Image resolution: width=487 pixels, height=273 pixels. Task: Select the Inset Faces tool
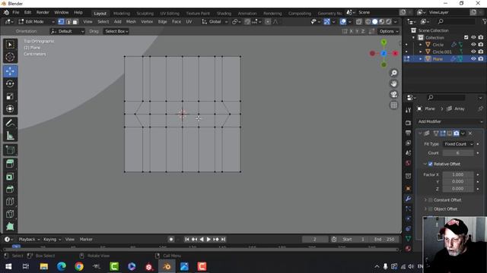point(10,177)
